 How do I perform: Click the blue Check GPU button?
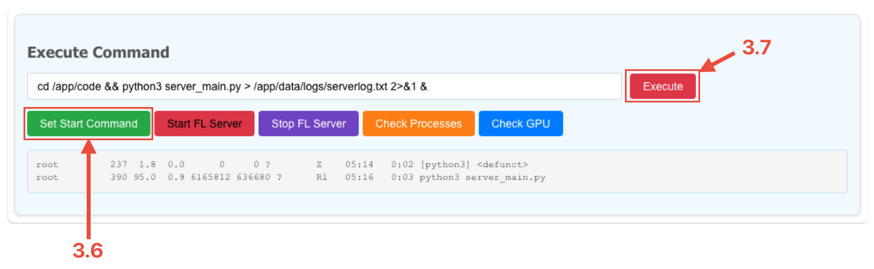coord(520,124)
